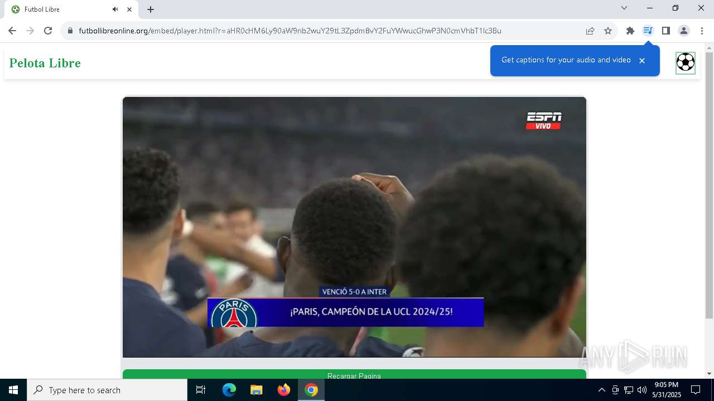Click the meet now tray icon

click(x=615, y=390)
